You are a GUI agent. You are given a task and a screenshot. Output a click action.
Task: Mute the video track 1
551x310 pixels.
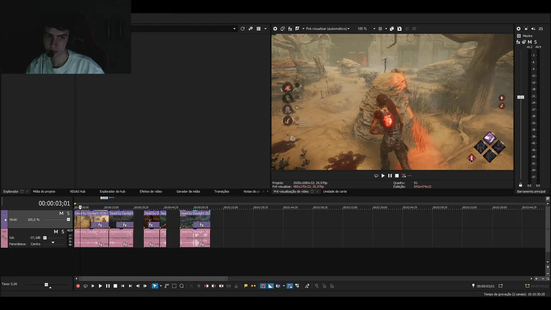[61, 214]
